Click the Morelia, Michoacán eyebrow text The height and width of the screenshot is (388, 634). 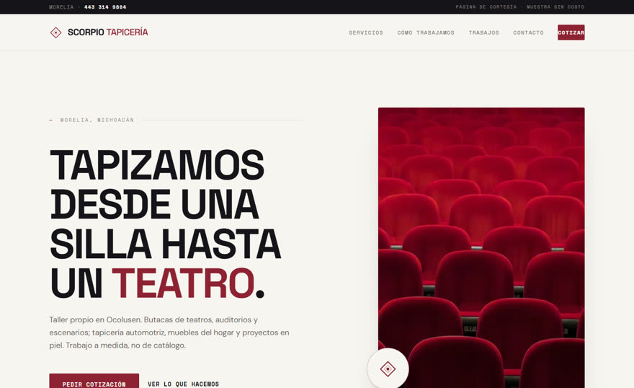coord(97,120)
